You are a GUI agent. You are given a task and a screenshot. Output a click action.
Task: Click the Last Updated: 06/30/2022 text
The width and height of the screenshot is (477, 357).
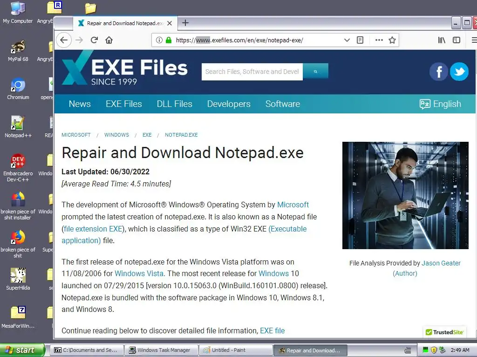[x=105, y=172]
